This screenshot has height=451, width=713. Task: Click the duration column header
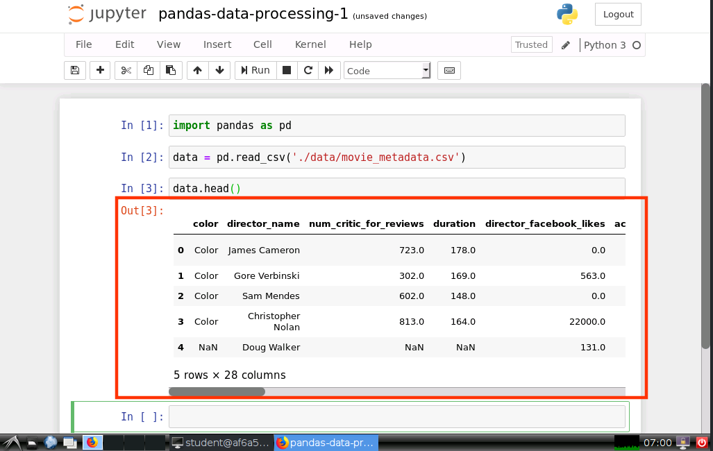point(454,223)
